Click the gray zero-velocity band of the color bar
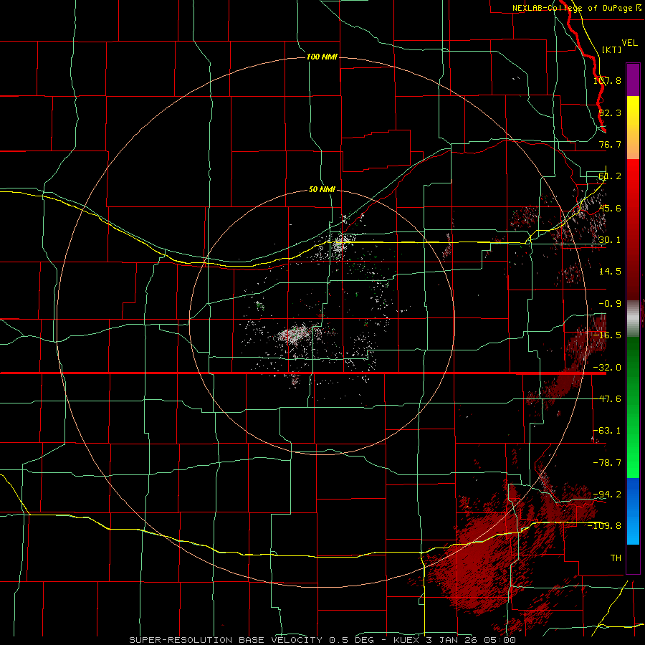645x645 pixels. point(633,319)
